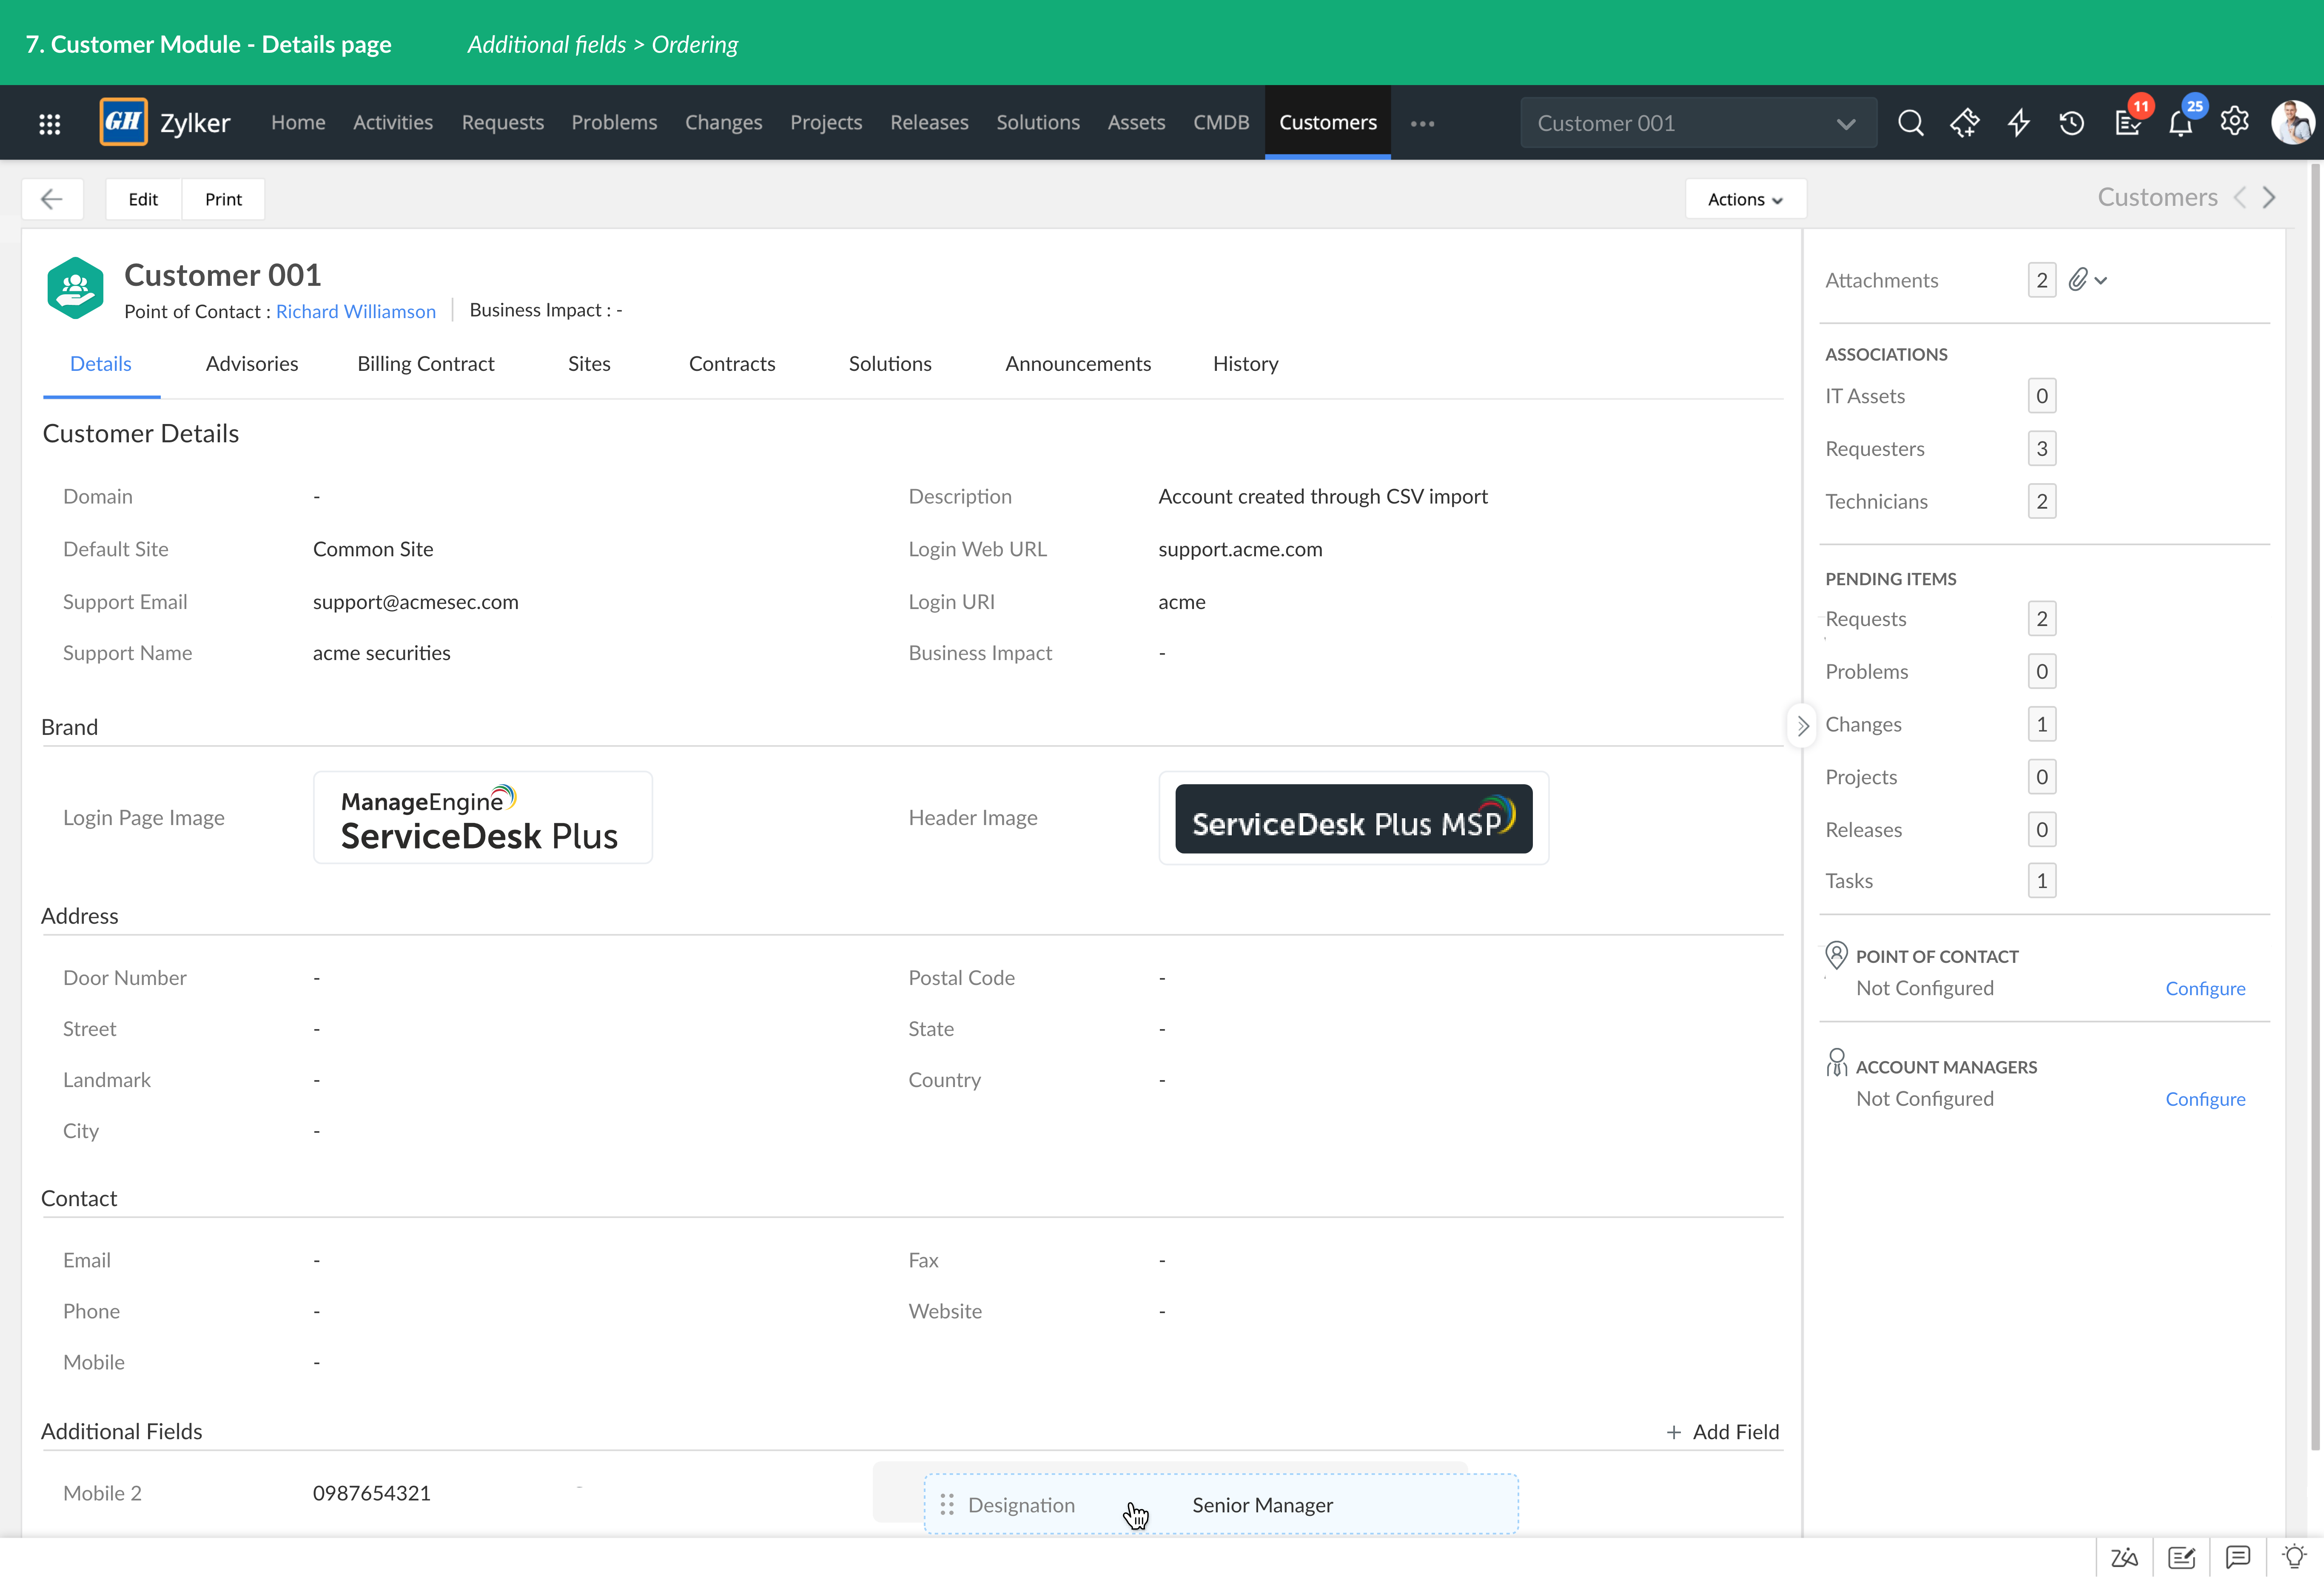
Task: Click the Header Image ServiceDesk Plus MSP thumbnail
Action: [1353, 818]
